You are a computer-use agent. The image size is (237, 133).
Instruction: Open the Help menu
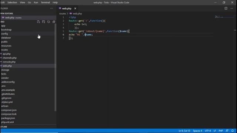(55, 3)
